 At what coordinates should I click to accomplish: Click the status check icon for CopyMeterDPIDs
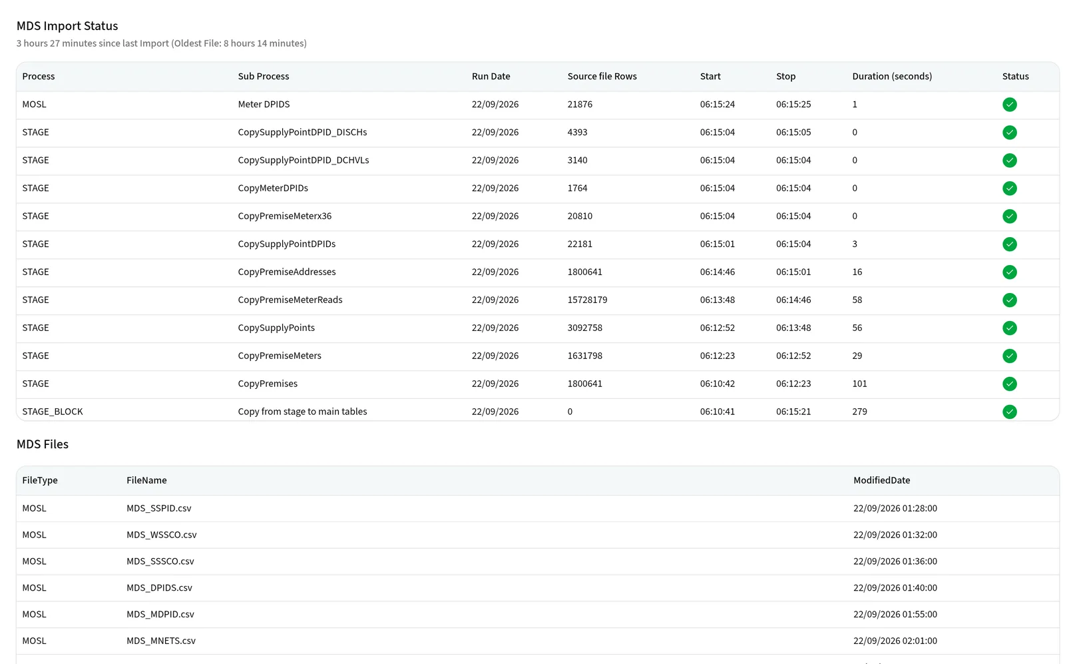(x=1010, y=188)
